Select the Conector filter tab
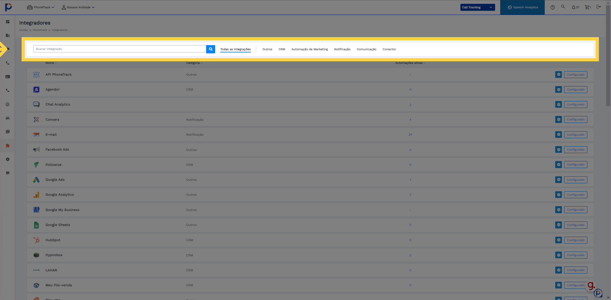This screenshot has height=300, width=611. click(389, 49)
